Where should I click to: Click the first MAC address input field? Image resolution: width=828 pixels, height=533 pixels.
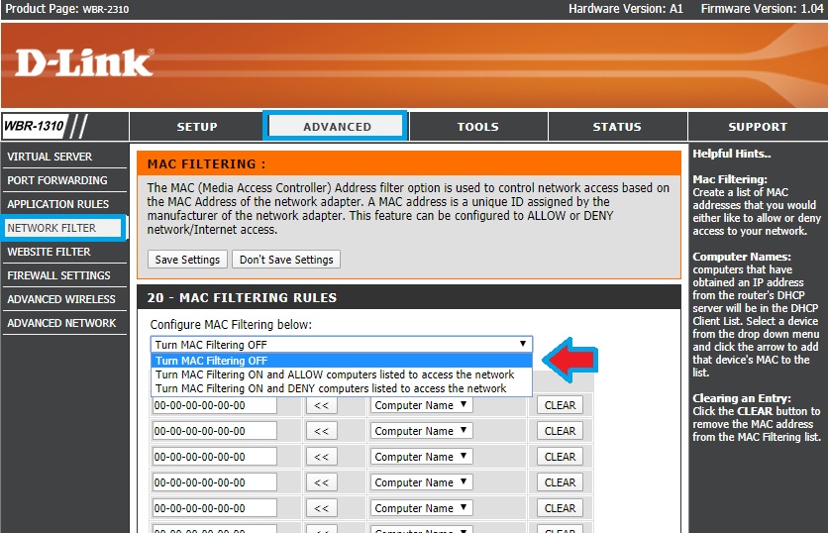point(214,405)
